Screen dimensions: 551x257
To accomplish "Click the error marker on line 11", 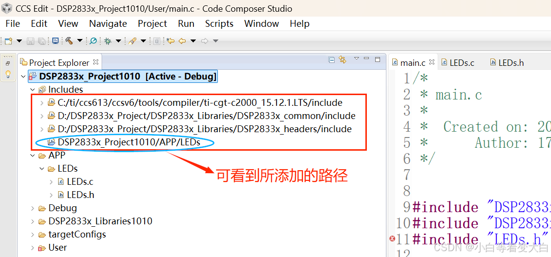I will pyautogui.click(x=392, y=239).
